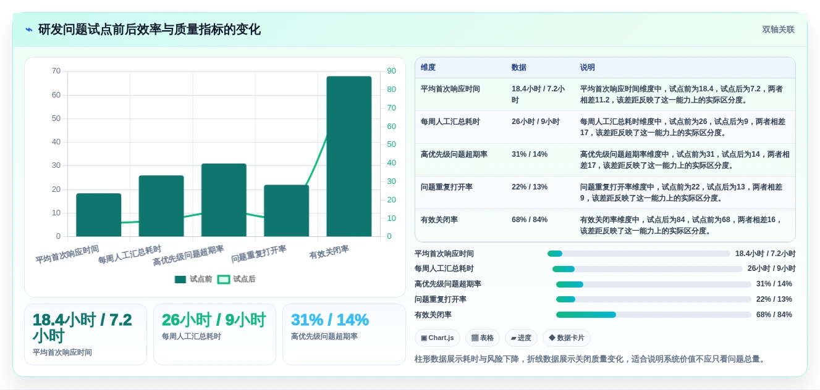Click the 问题重复打开率 x-axis label in the chart
The height and width of the screenshot is (390, 820).
click(x=259, y=254)
